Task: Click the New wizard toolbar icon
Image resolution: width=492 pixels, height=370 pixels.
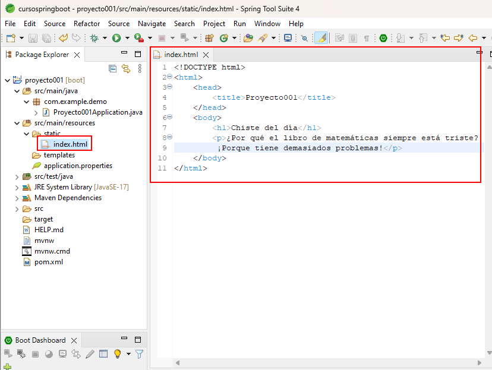Action: pyautogui.click(x=11, y=38)
